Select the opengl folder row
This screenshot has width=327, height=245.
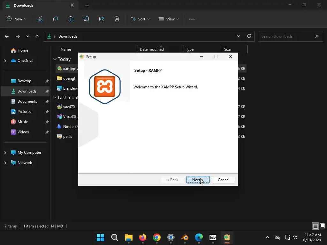point(67,78)
